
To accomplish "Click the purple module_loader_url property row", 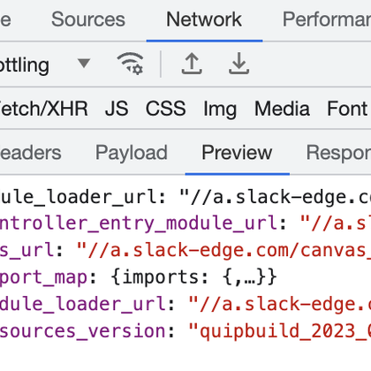I will pyautogui.click(x=185, y=304).
